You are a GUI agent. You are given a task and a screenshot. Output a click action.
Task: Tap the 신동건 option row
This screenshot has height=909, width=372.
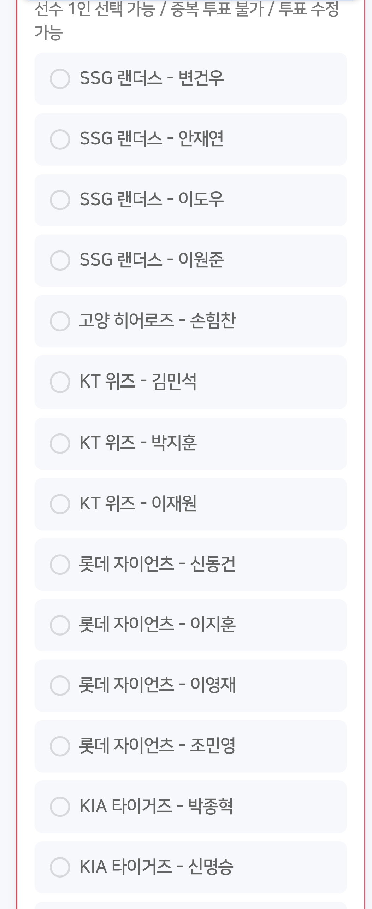190,565
